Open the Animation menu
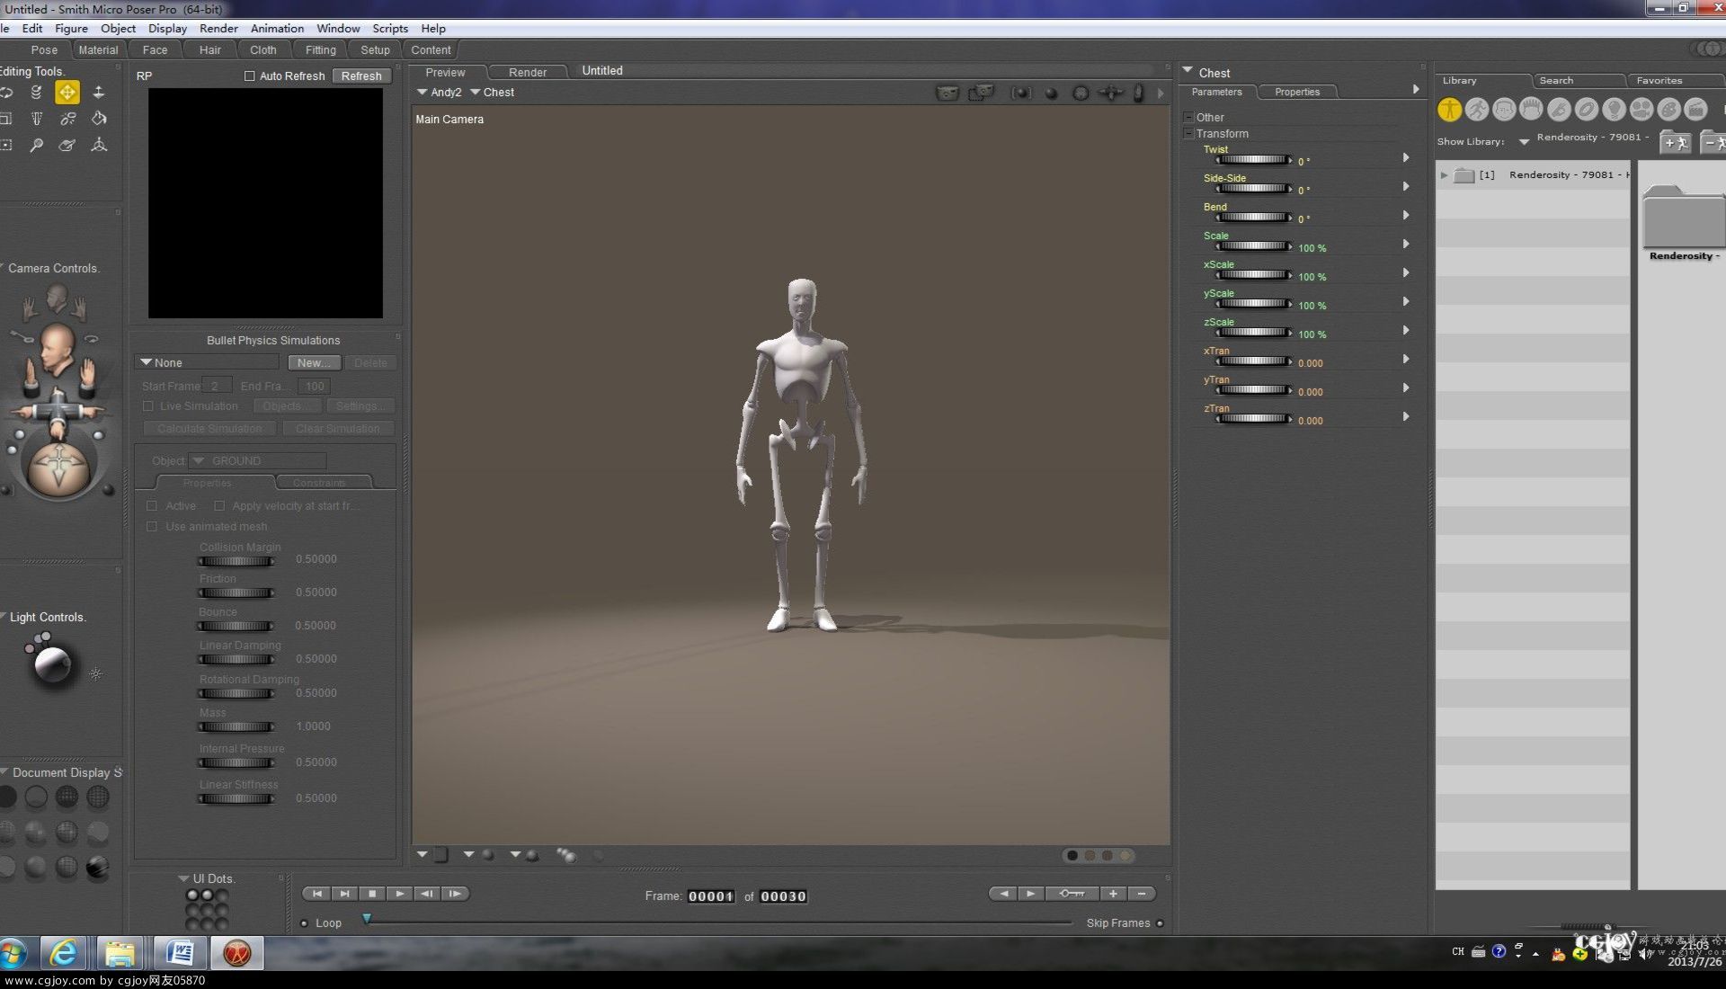 click(277, 29)
